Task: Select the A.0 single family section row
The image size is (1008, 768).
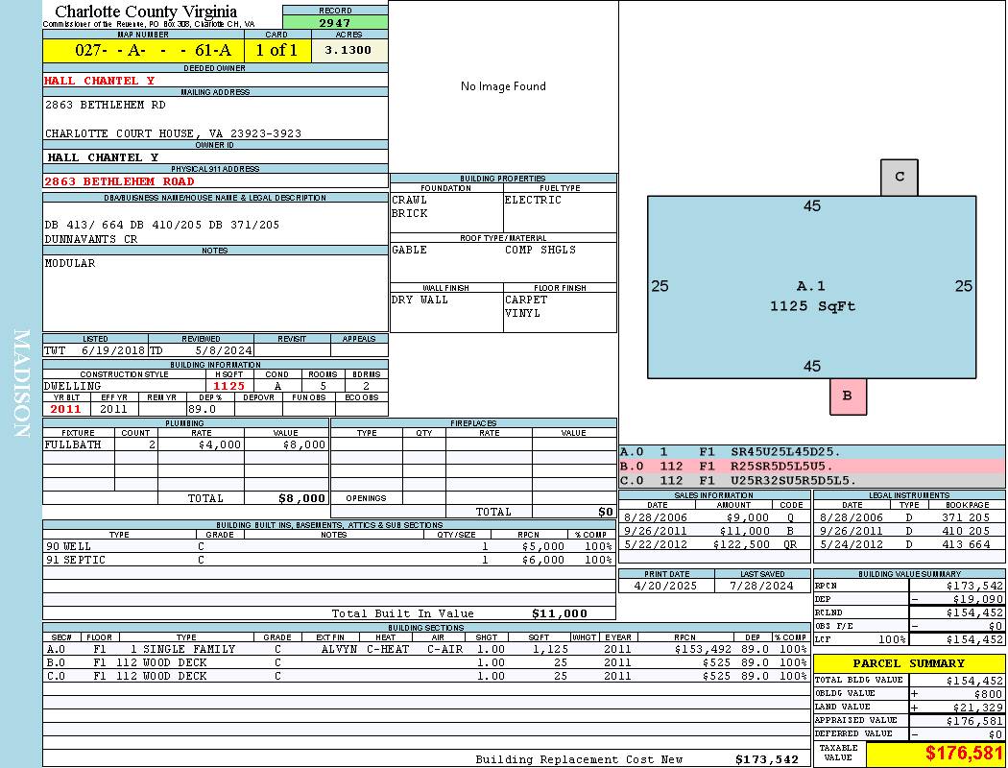Action: click(x=425, y=649)
